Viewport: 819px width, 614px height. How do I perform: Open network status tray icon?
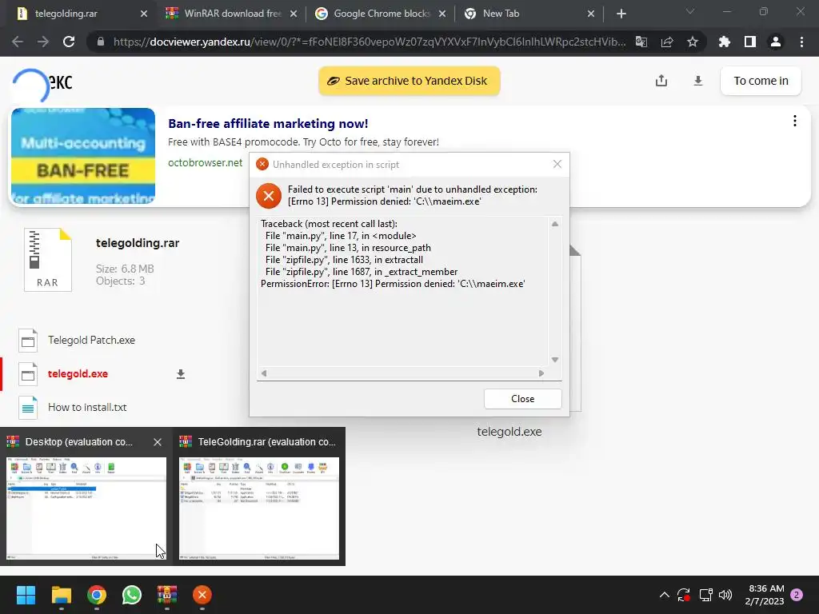tap(705, 595)
